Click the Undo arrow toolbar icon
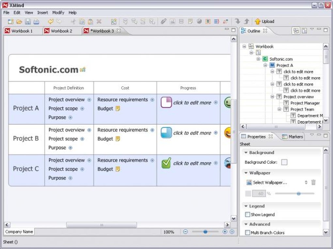Image resolution: width=333 pixels, height=249 pixels. click(51, 21)
